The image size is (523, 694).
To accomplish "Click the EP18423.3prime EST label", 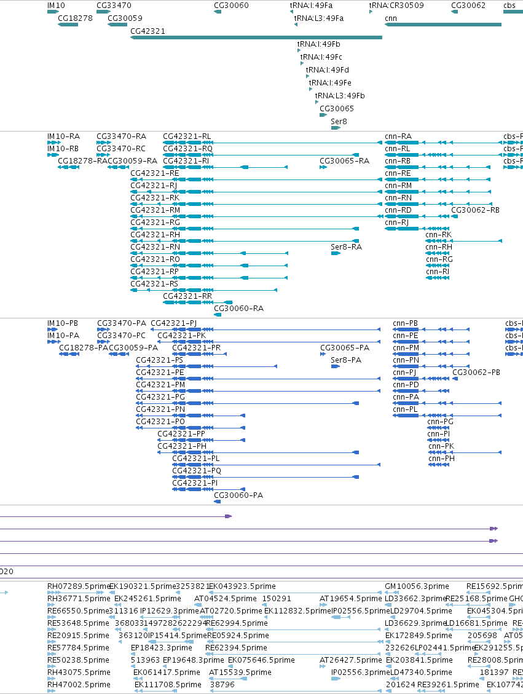I will tap(162, 647).
